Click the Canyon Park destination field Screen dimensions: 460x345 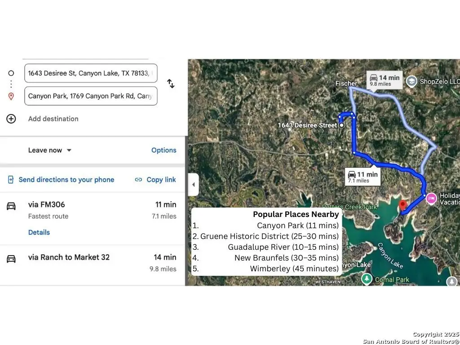click(x=91, y=96)
